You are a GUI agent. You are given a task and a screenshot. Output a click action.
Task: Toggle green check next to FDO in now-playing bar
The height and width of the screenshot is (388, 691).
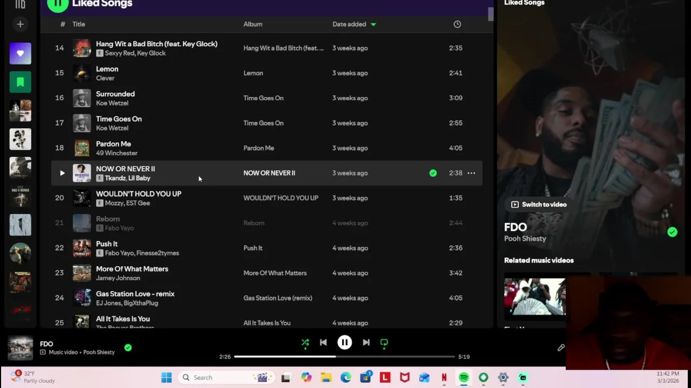128,348
